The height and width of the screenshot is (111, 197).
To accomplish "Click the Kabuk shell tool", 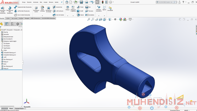I will click(80, 15).
